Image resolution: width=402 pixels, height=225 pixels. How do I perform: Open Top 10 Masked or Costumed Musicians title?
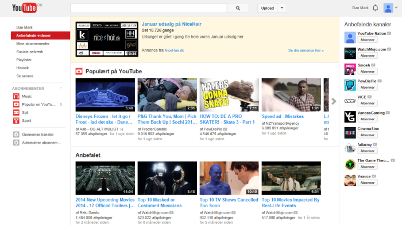[160, 203]
